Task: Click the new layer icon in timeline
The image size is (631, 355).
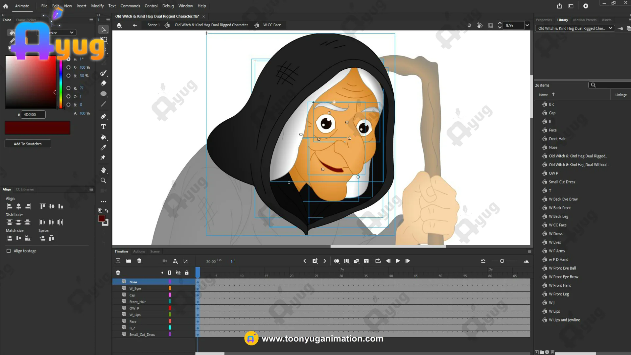Action: tap(118, 261)
